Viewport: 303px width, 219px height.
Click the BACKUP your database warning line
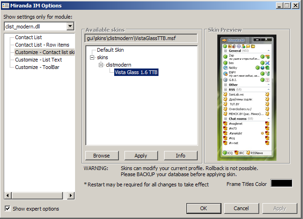coord(179,174)
